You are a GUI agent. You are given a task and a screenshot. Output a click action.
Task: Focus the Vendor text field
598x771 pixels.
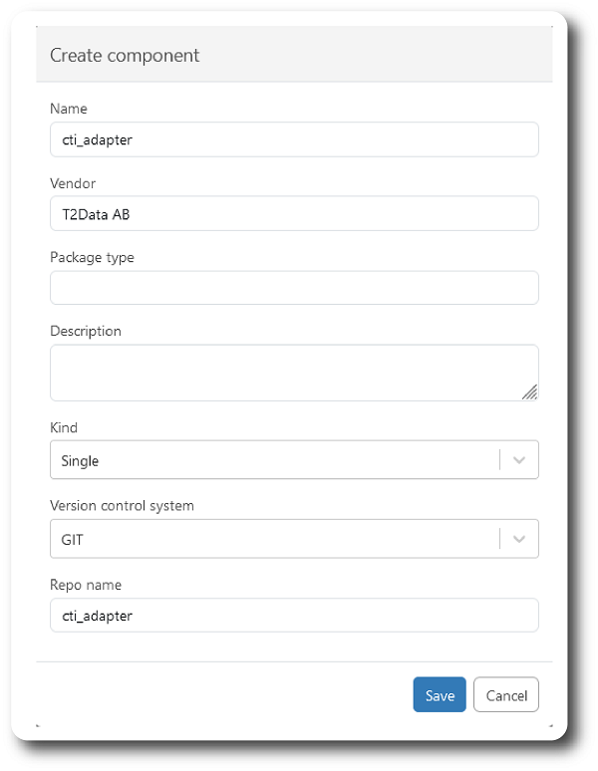(294, 213)
